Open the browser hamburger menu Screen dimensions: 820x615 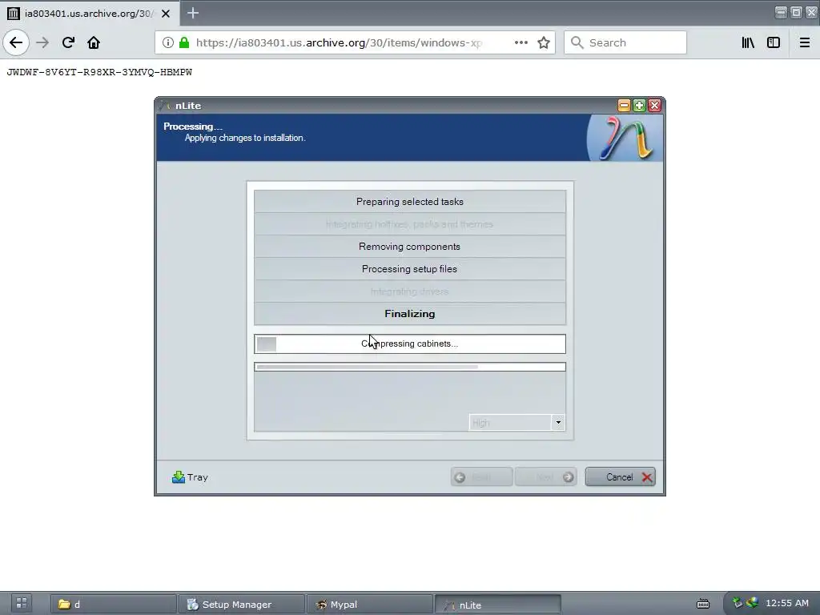[x=805, y=42]
